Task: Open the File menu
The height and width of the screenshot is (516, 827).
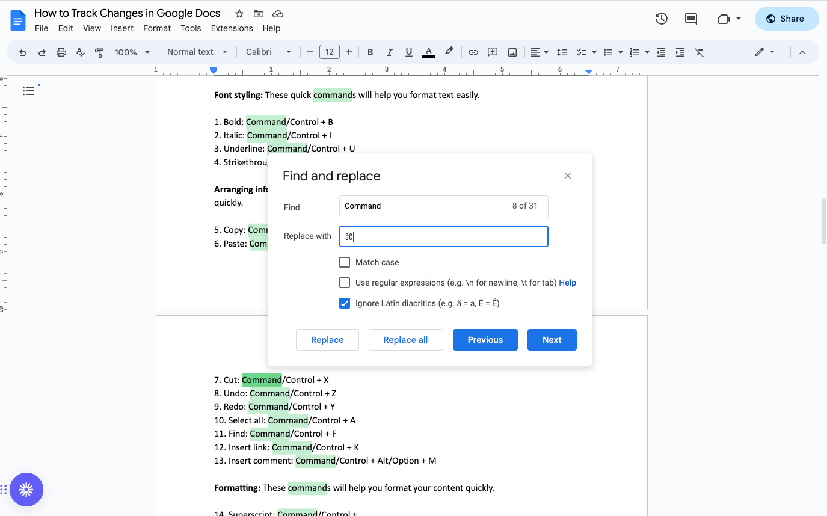Action: 42,28
